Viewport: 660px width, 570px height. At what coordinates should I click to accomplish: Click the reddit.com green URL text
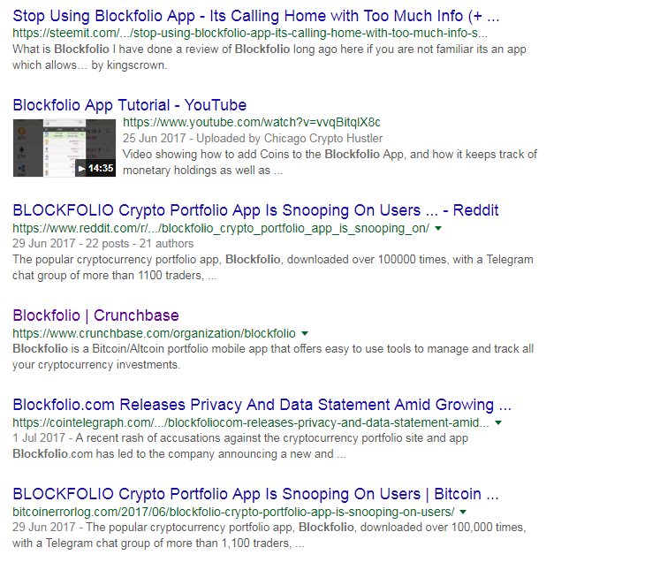pos(221,228)
